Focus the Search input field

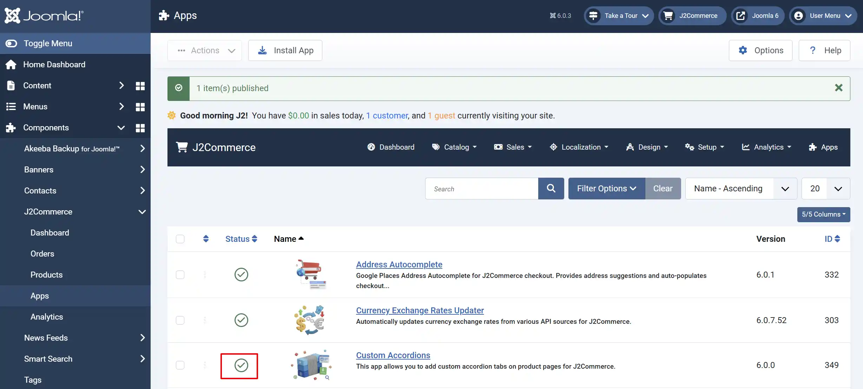point(481,189)
